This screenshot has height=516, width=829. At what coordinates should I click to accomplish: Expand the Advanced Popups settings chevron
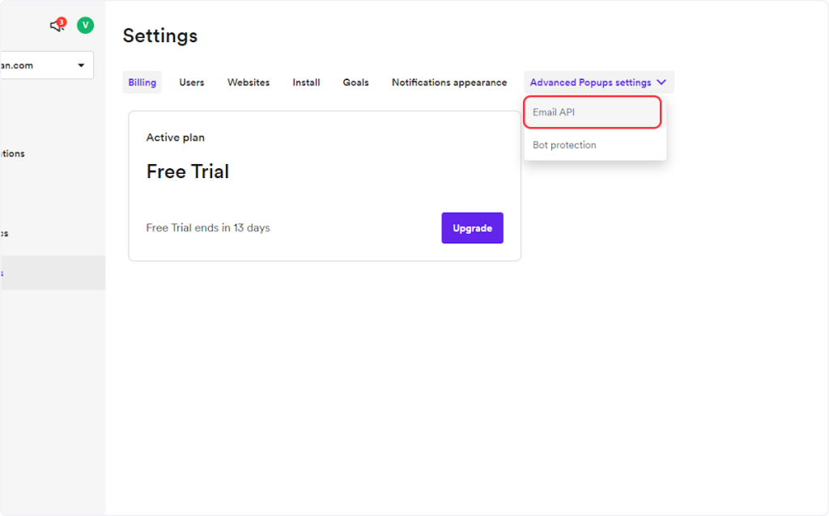coord(661,82)
